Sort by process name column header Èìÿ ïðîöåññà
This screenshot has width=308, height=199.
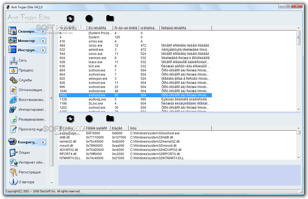pos(100,28)
